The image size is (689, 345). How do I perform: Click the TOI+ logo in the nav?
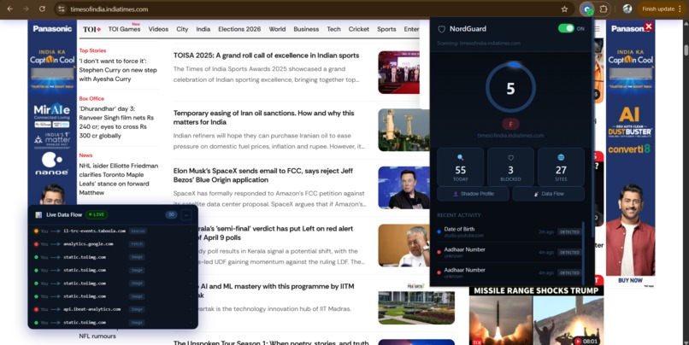91,29
